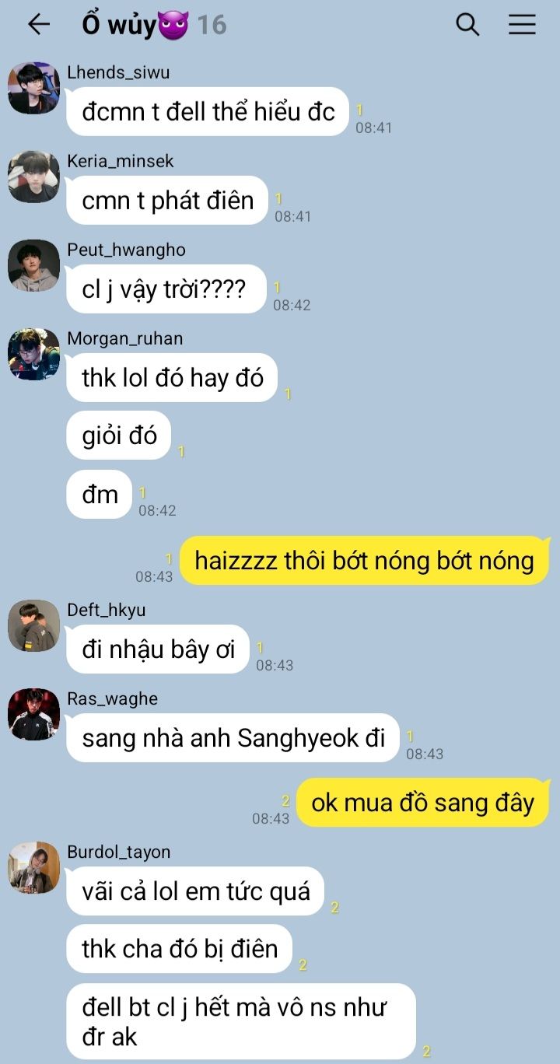Tap the "vãi cả lol em tức quá" message
Viewport: 560px width, 1064px height.
pos(195,891)
